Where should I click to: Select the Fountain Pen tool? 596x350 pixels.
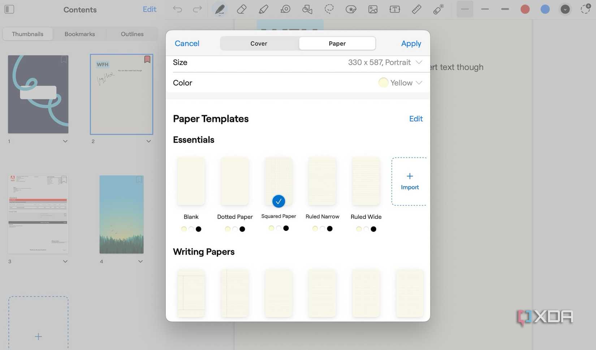click(x=219, y=9)
